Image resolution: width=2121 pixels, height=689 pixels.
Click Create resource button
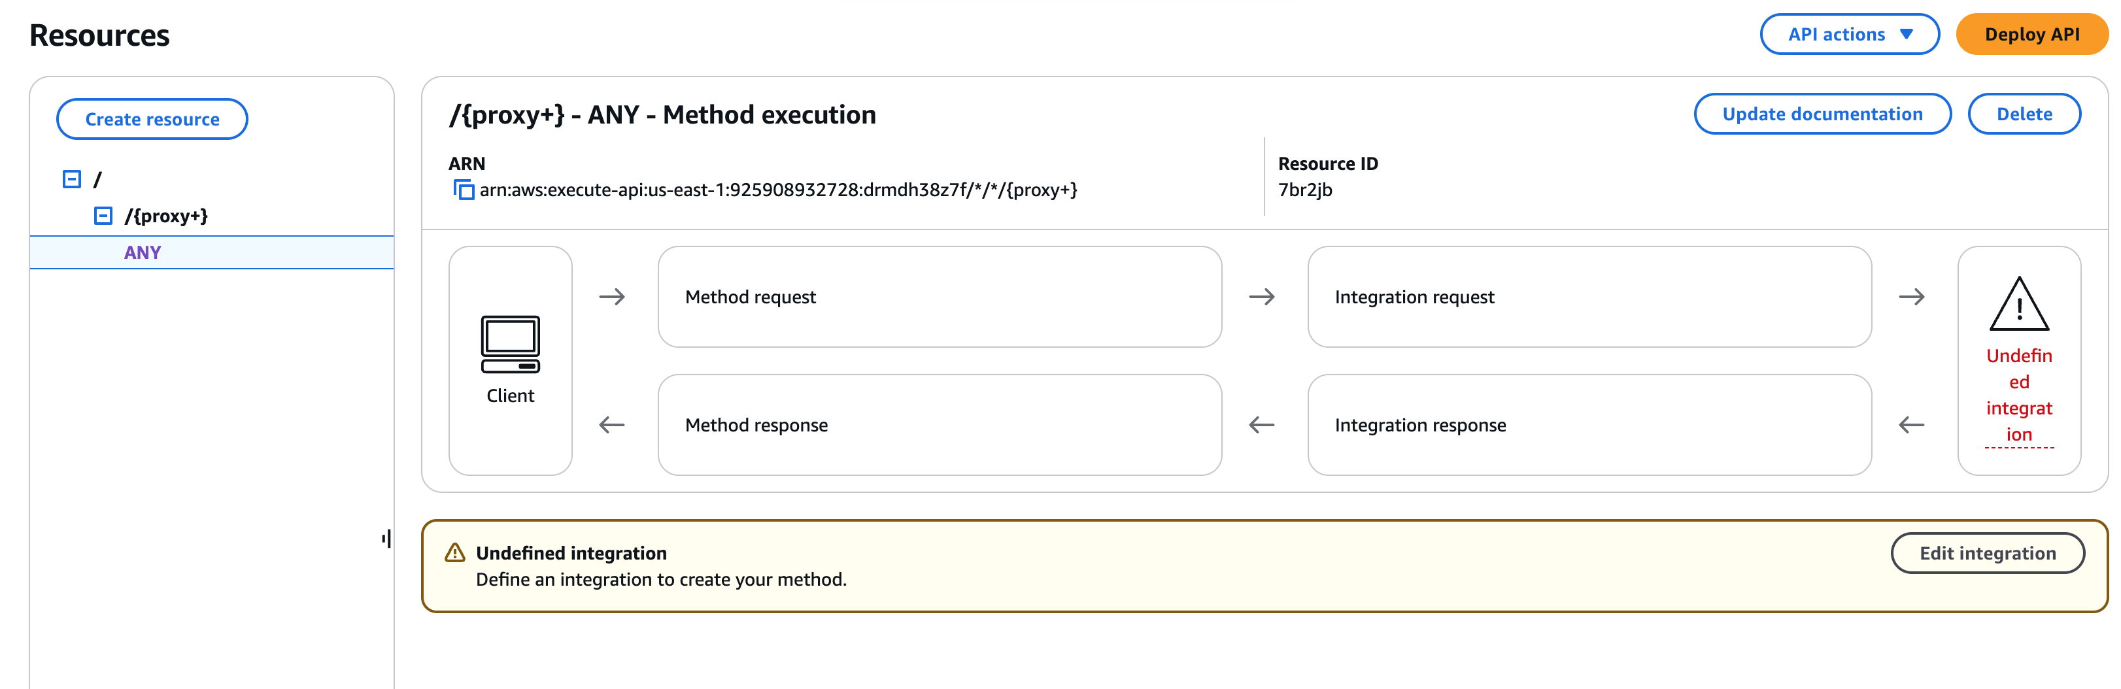coord(152,120)
